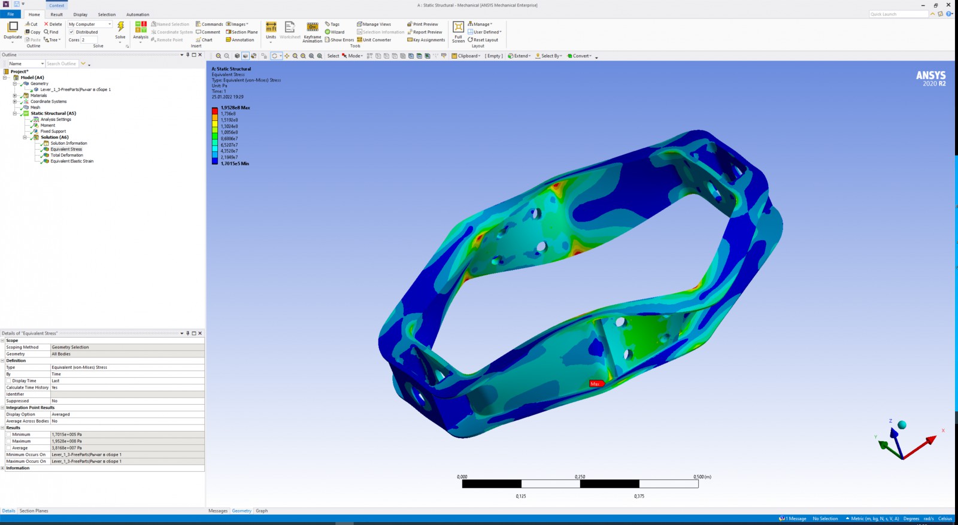The height and width of the screenshot is (525, 958).
Task: Click the Quick Launch search box
Action: click(898, 14)
